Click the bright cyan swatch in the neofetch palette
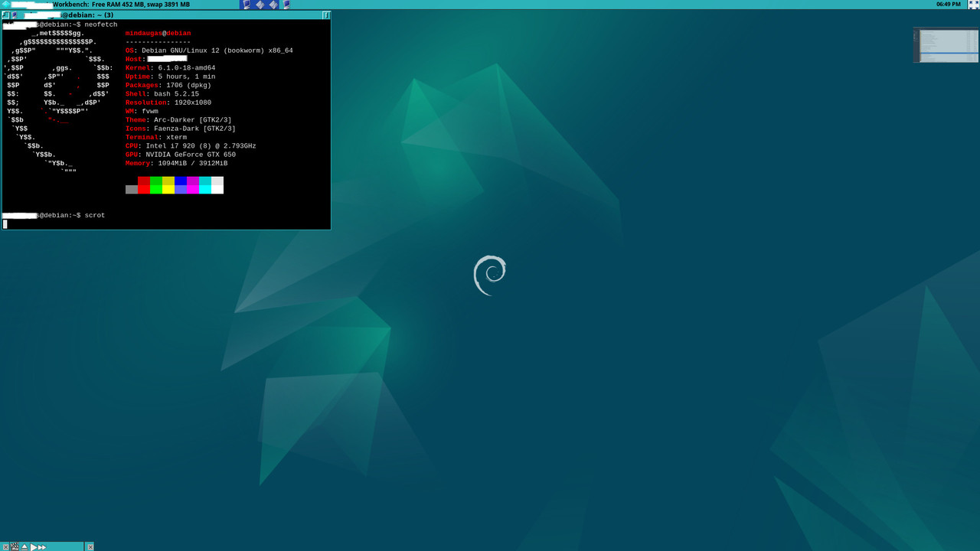This screenshot has width=980, height=551. pyautogui.click(x=205, y=190)
